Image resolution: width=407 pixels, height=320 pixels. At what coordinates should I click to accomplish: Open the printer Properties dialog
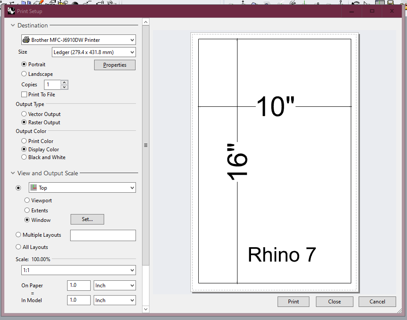tap(115, 65)
